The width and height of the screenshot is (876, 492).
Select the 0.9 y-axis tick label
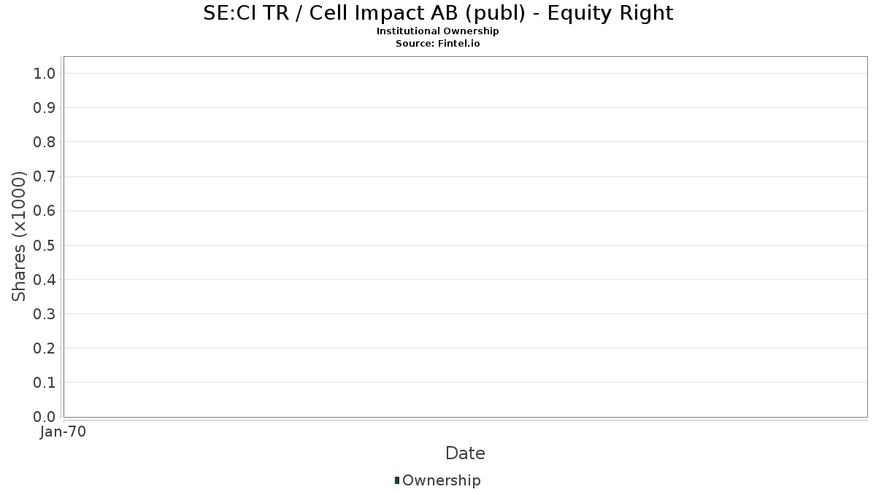[45, 107]
